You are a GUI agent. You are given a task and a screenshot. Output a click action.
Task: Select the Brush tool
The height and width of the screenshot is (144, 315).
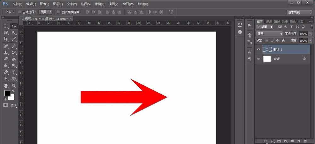(x=14, y=46)
